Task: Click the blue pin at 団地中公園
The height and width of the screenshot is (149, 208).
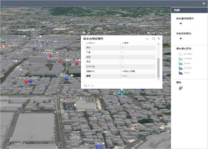Action: pyautogui.click(x=66, y=79)
